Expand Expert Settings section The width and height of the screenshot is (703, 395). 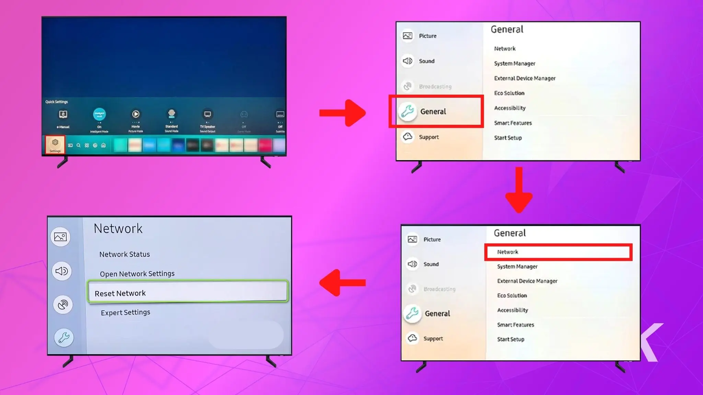coord(125,312)
